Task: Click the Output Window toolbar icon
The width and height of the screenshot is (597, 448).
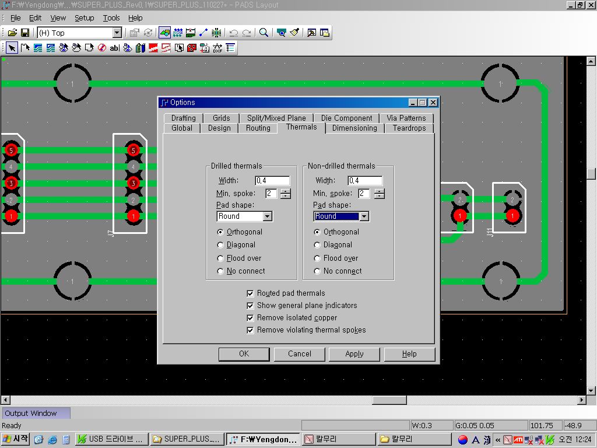Action: coord(311,33)
